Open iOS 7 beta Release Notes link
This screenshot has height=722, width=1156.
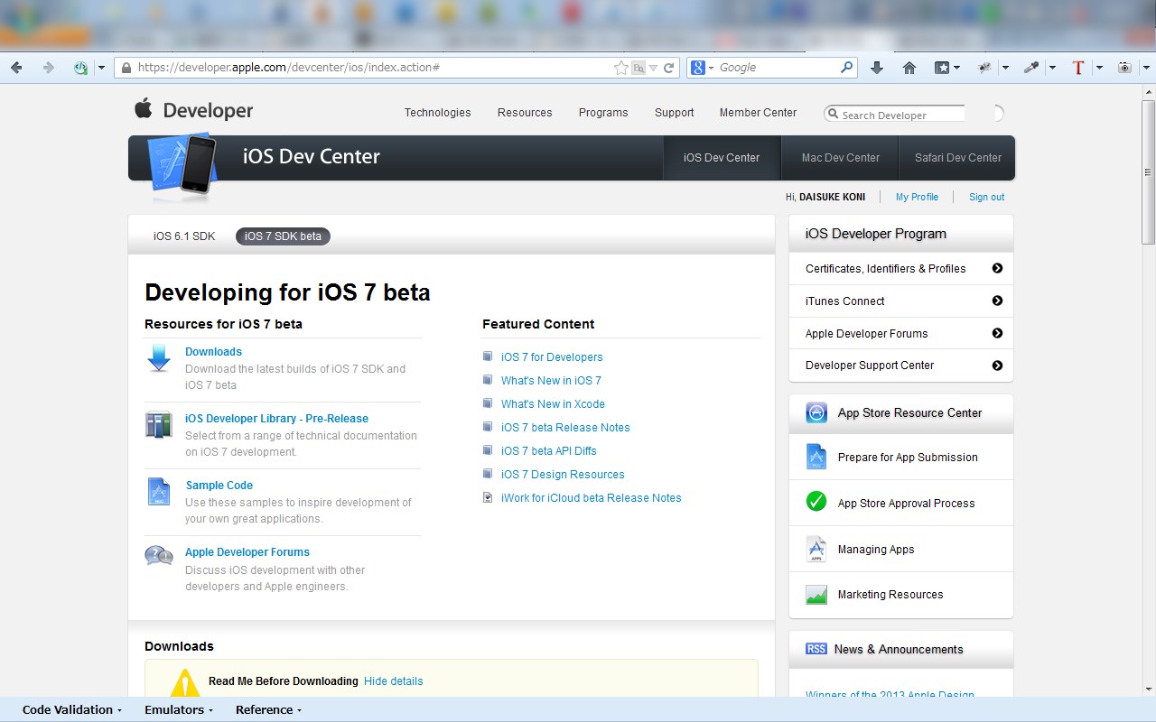click(x=565, y=428)
